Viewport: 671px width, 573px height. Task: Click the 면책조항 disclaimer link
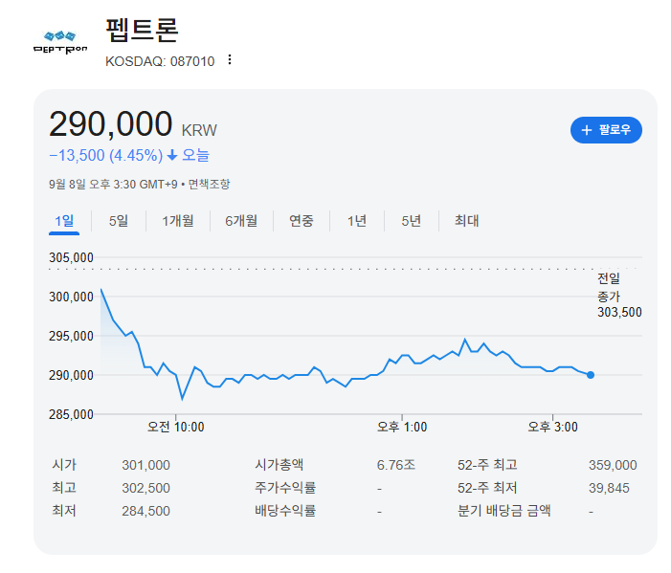[209, 185]
